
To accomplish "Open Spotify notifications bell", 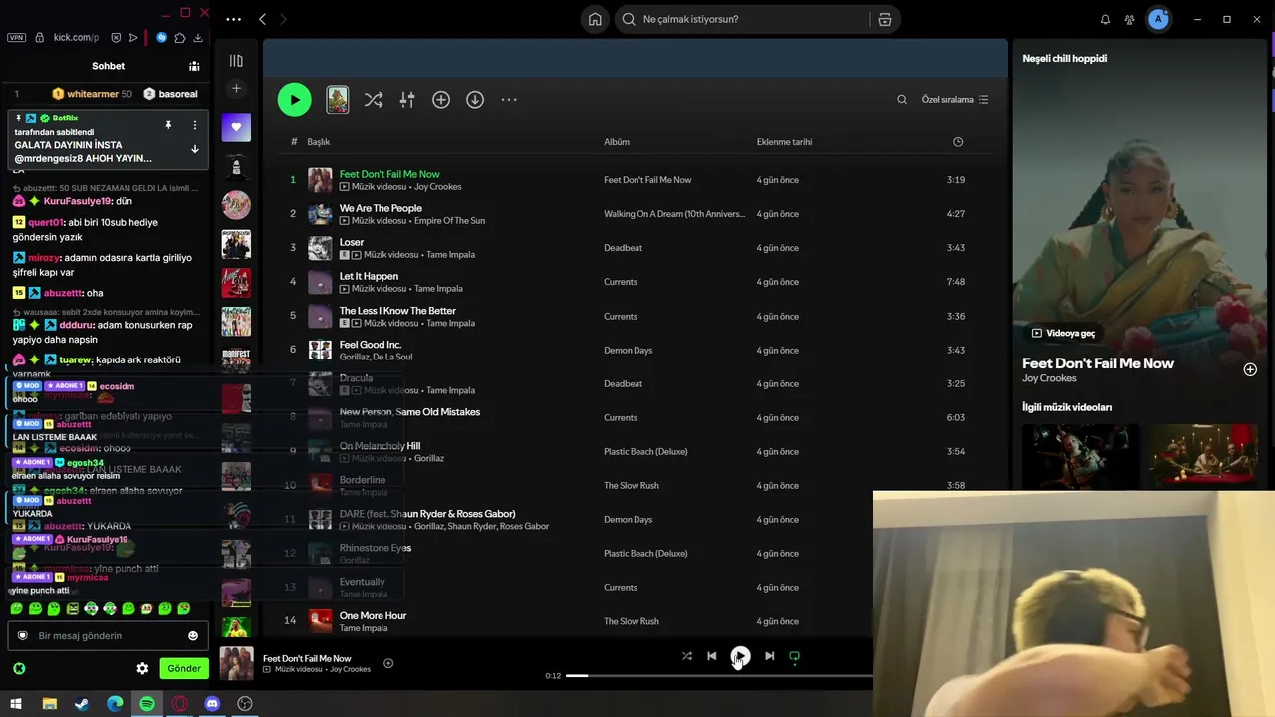I will 1105,19.
